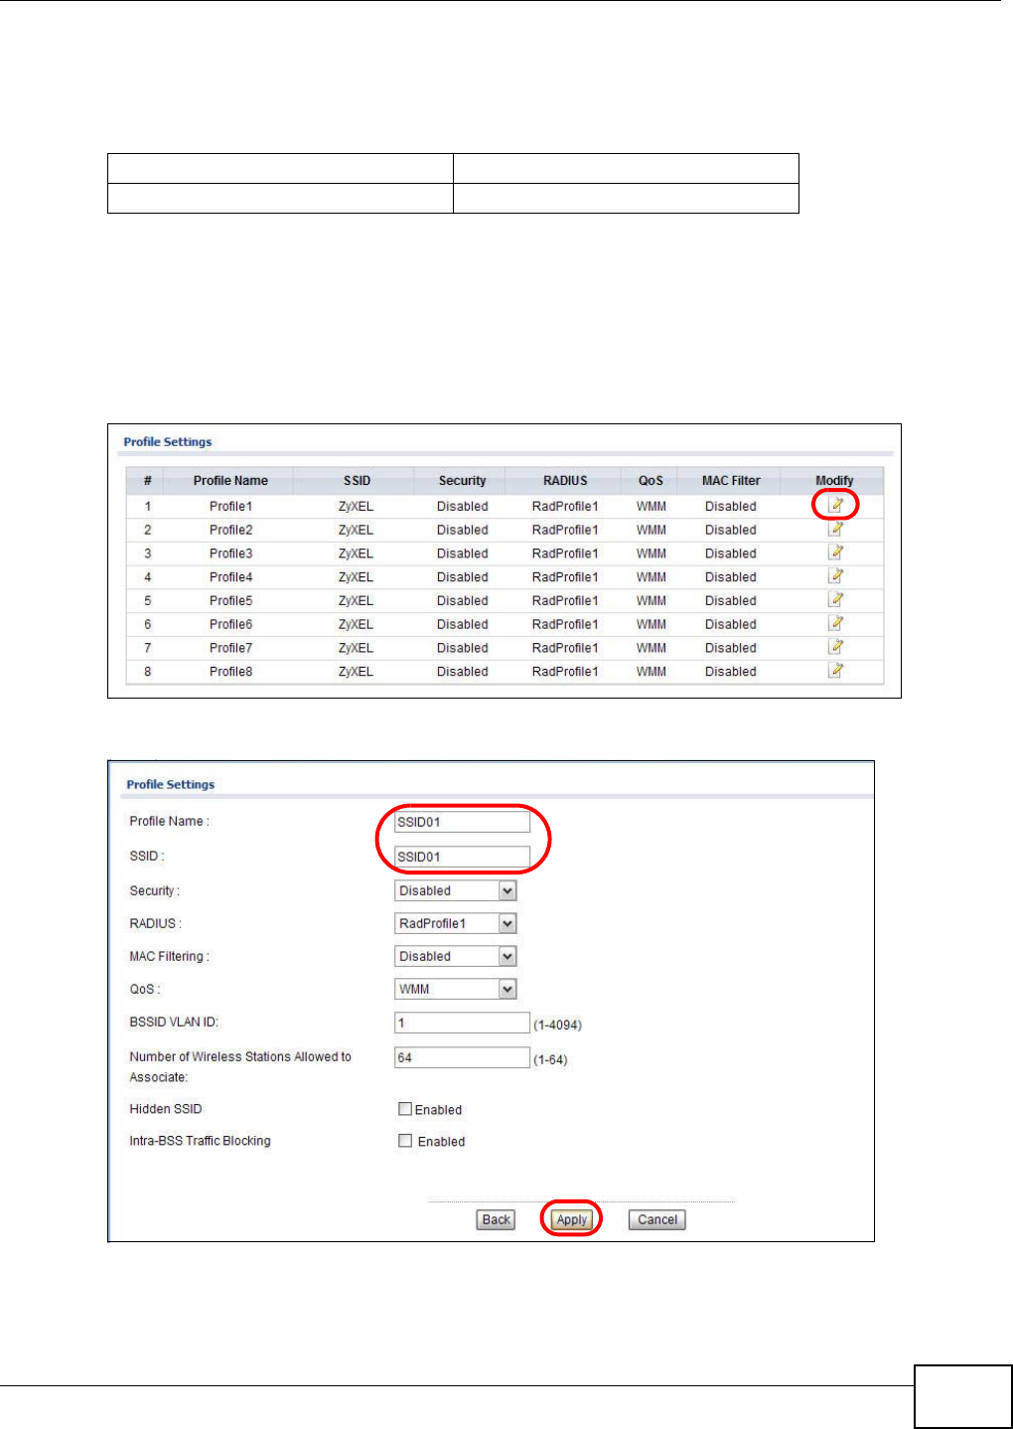Select the Profile5 name cell
This screenshot has width=1013, height=1429.
(230, 601)
